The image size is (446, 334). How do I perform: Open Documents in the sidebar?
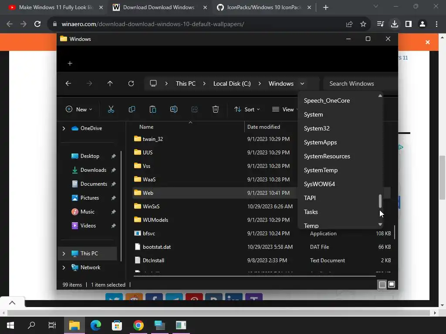(x=94, y=184)
